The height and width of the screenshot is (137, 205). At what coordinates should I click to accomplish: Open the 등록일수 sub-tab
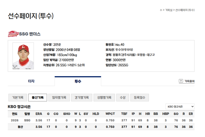[139, 98]
